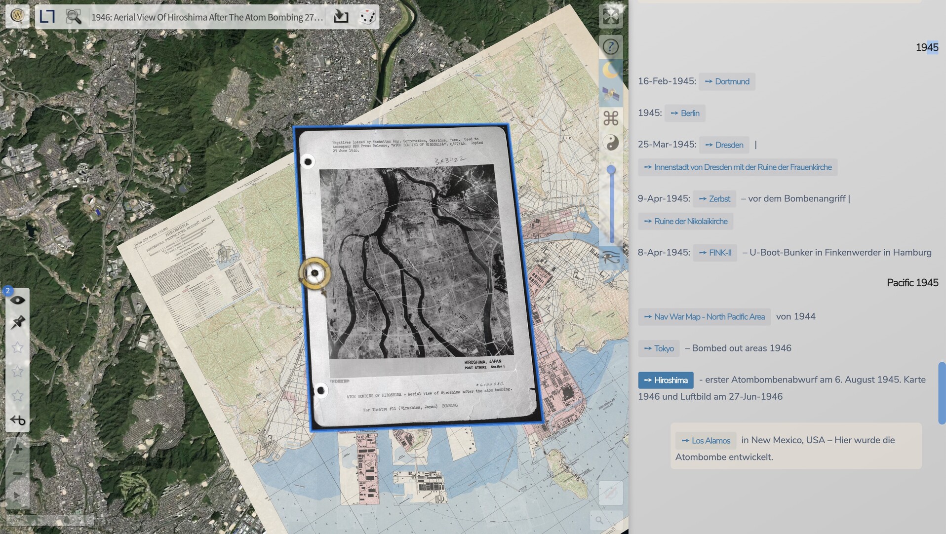Click the golden ring map marker
The height and width of the screenshot is (534, 946).
315,273
